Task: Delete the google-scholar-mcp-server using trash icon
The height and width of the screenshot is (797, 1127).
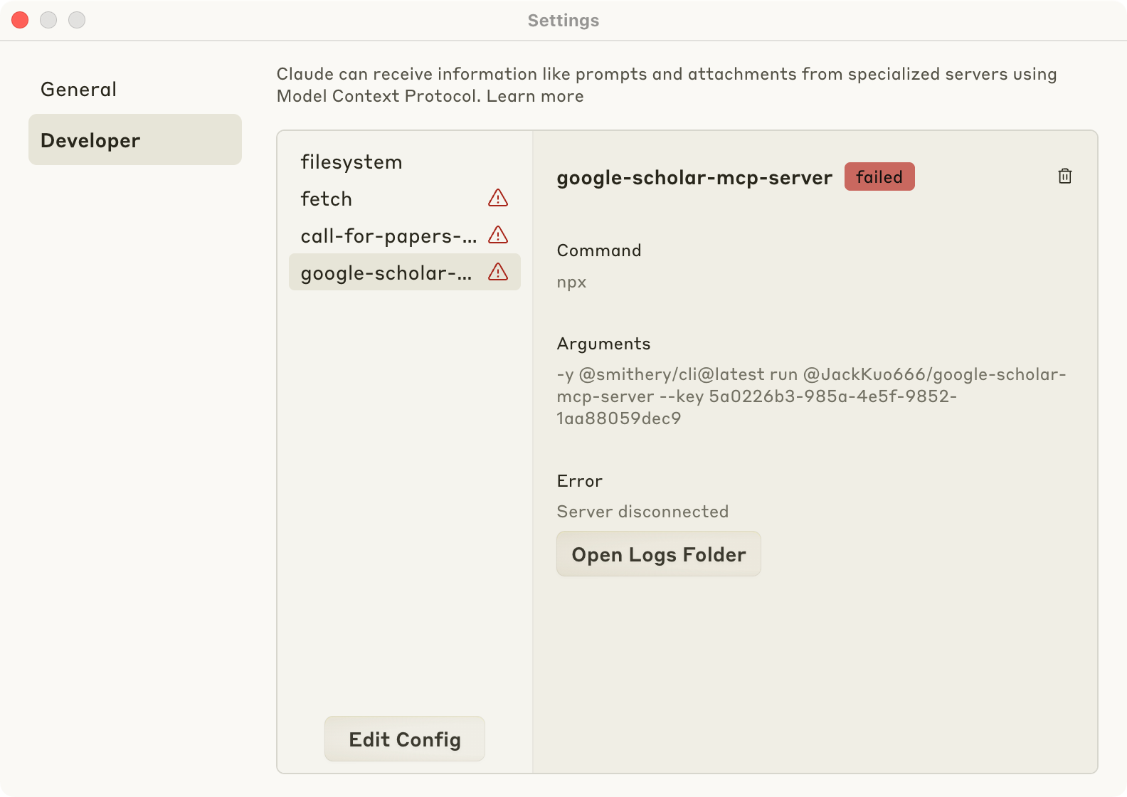Action: coord(1064,176)
